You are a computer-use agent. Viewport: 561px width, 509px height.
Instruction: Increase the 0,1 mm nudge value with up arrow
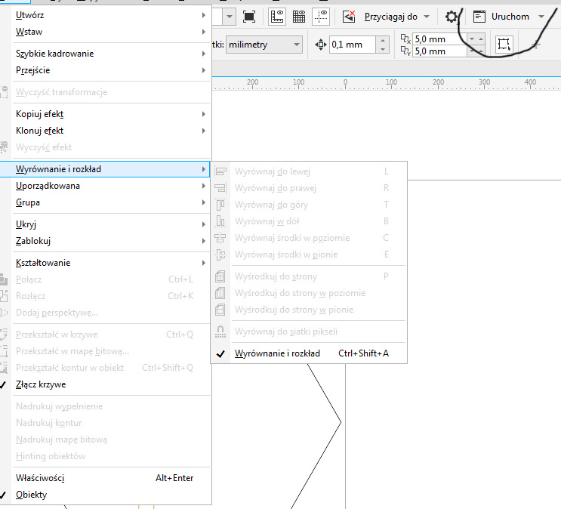click(383, 41)
